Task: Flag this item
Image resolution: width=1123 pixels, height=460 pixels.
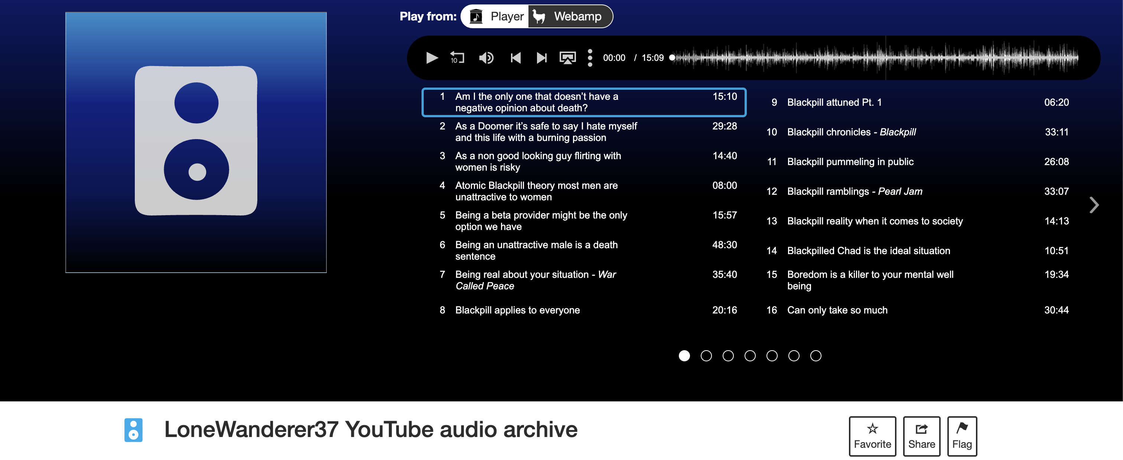Action: click(x=962, y=436)
